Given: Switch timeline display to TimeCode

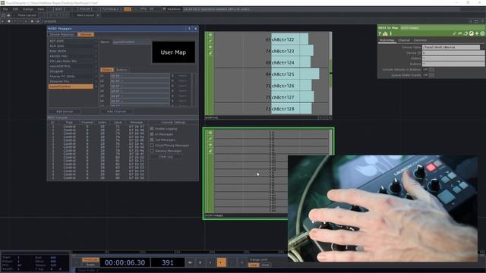Looking at the screenshot, I should coord(90,259).
